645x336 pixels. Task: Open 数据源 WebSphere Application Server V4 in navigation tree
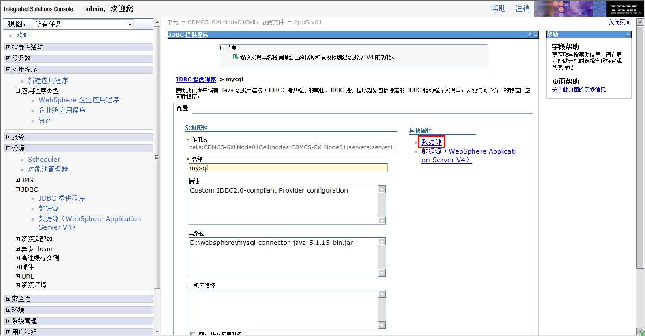[90, 223]
